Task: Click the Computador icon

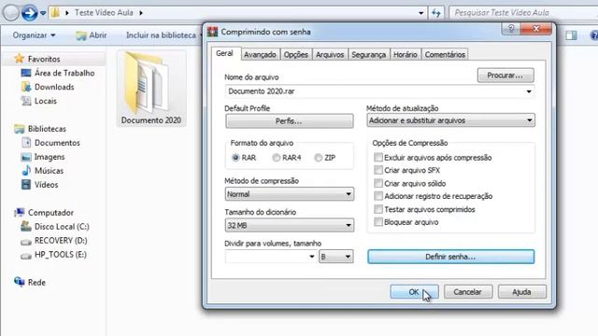Action: point(19,213)
